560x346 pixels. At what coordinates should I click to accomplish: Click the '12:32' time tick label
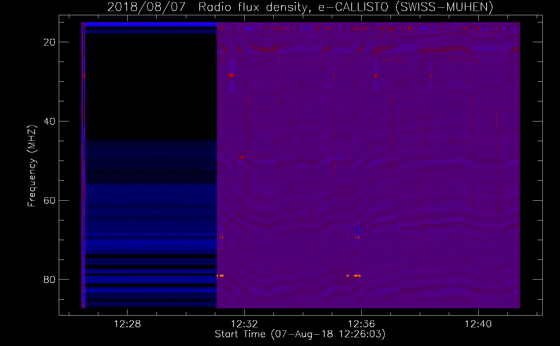(244, 324)
